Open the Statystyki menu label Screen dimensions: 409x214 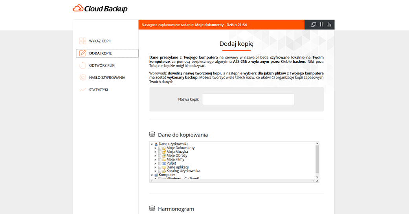tap(98, 90)
